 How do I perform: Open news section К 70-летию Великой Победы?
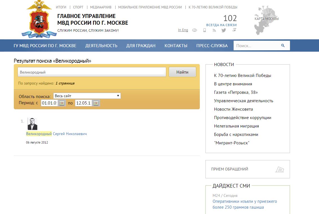(243, 76)
